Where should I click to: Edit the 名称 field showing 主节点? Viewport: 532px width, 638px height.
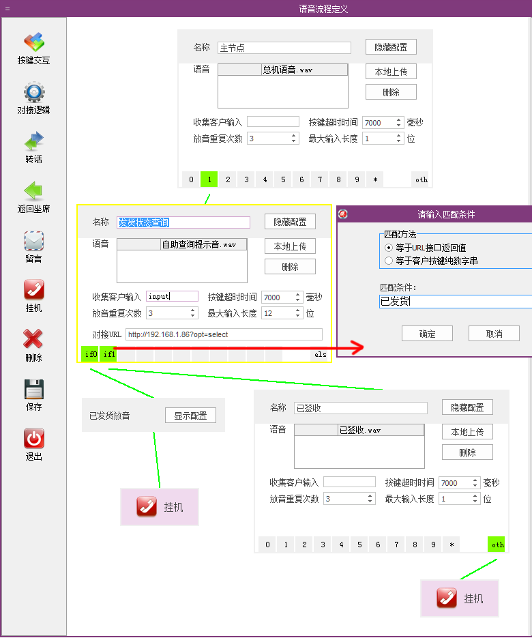(284, 48)
